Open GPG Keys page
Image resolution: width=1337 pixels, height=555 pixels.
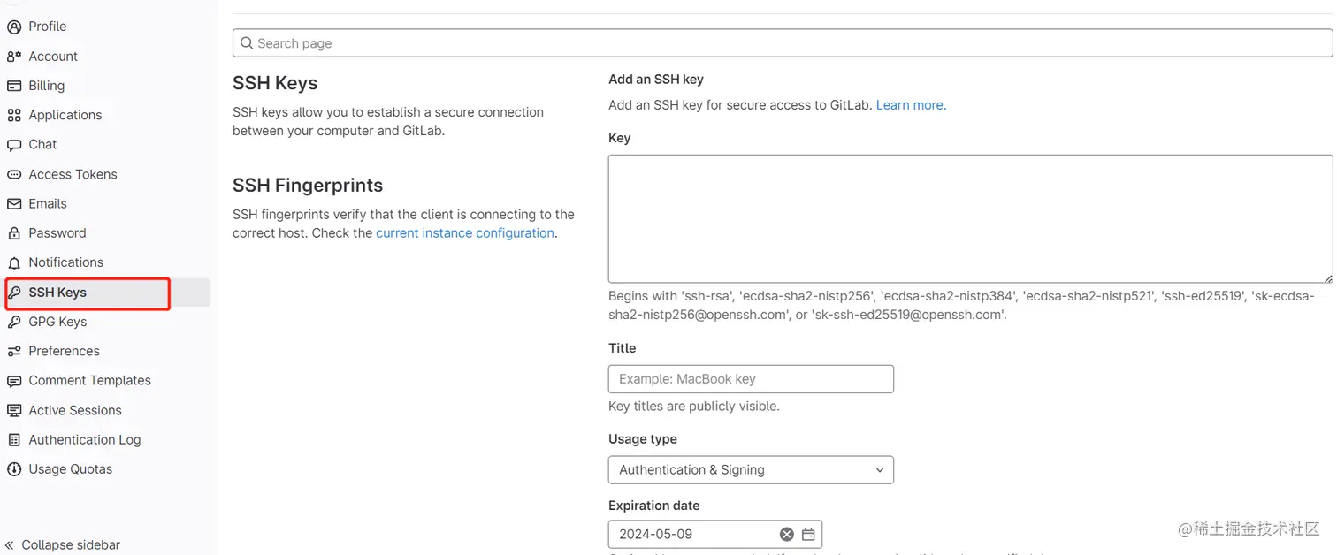coord(57,322)
